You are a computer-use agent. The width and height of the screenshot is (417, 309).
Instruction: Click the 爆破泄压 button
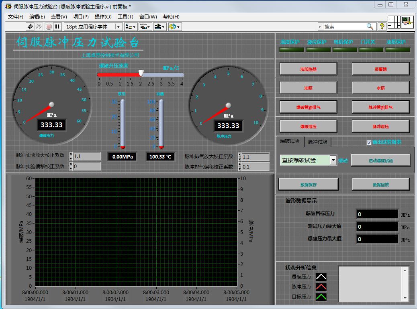coord(308,126)
